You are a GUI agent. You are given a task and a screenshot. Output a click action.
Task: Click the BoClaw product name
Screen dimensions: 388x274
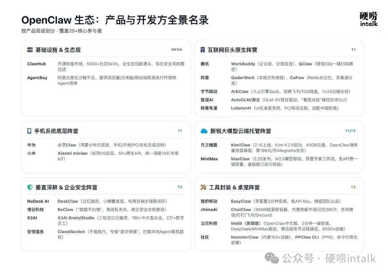[x=66, y=209]
